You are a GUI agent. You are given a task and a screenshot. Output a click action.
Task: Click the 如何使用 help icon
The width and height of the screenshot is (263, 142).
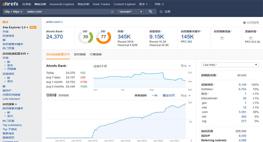244,23
